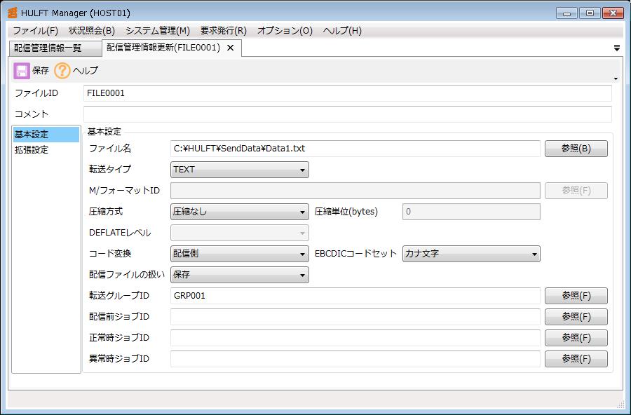The image size is (631, 415).
Task: Click 参照(F) next to 異常時ジョブID
Action: pos(576,359)
